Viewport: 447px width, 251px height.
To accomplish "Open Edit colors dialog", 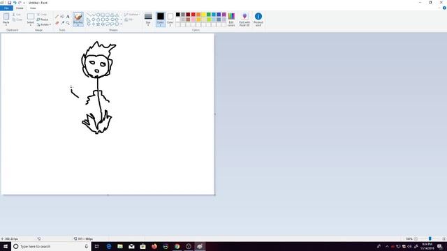I will click(231, 20).
